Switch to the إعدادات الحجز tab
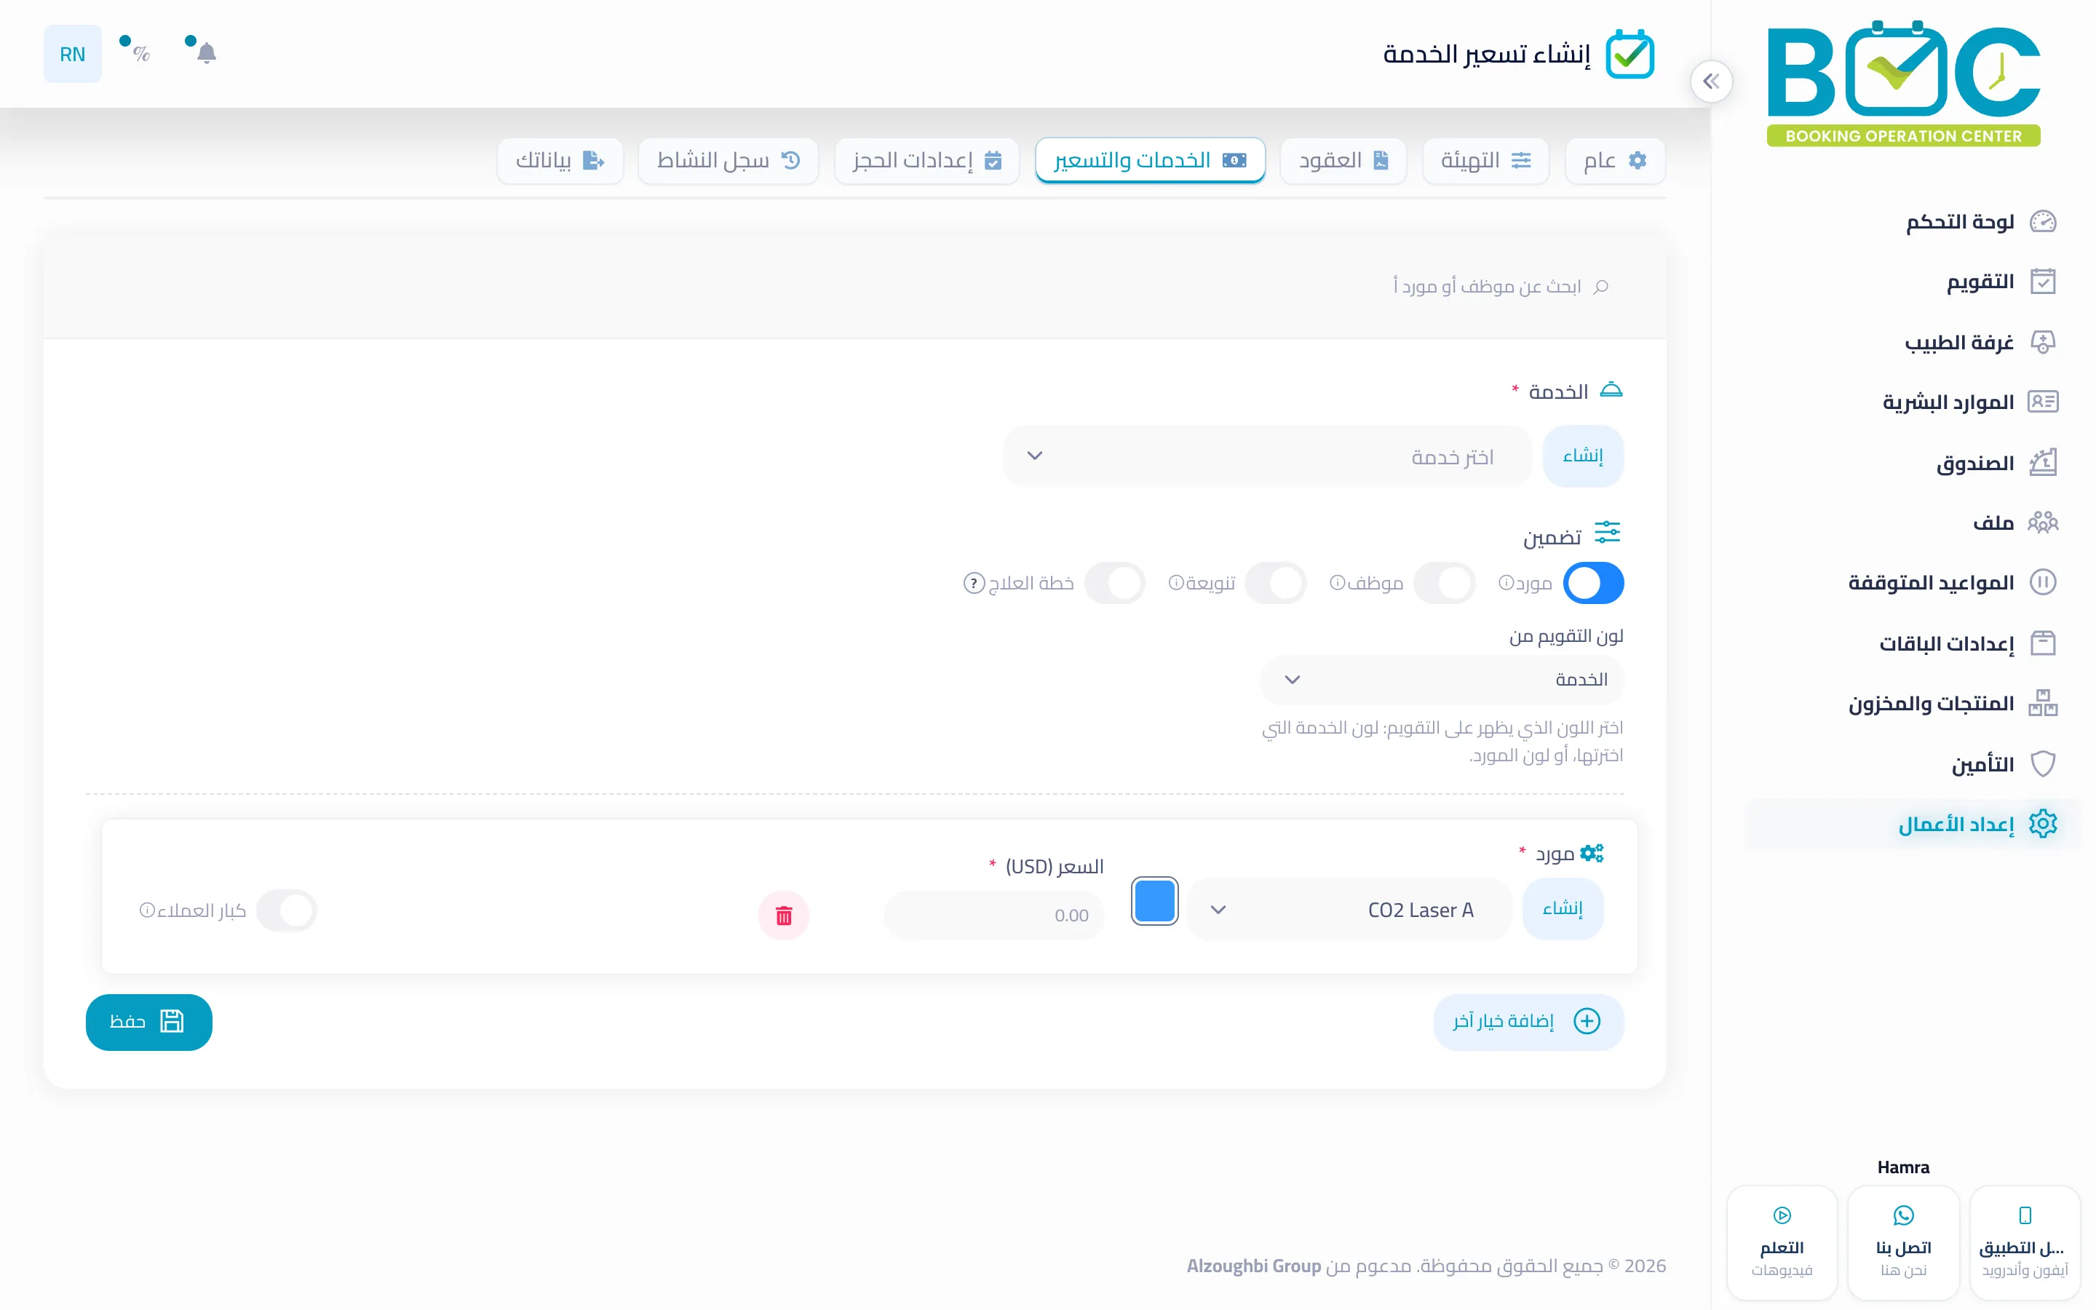Screen dimensions: 2096x1310 point(926,160)
